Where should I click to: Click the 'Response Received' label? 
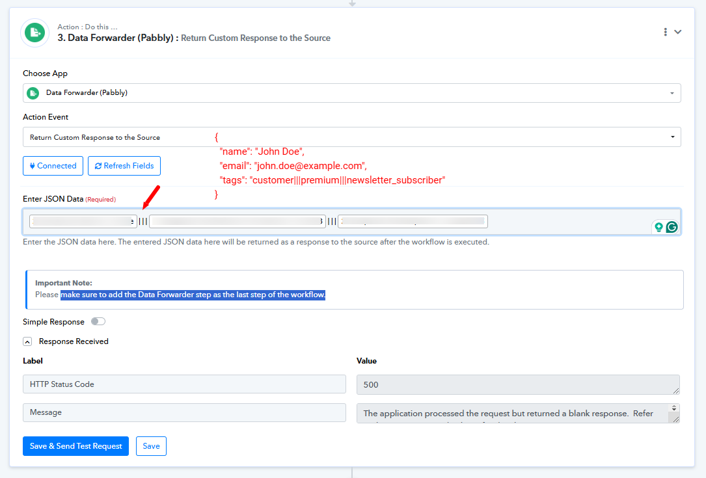click(x=74, y=341)
